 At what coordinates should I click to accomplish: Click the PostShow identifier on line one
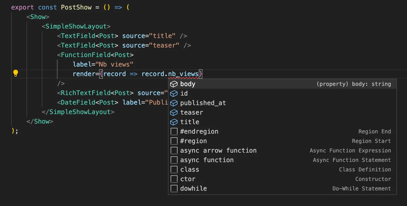[76, 7]
